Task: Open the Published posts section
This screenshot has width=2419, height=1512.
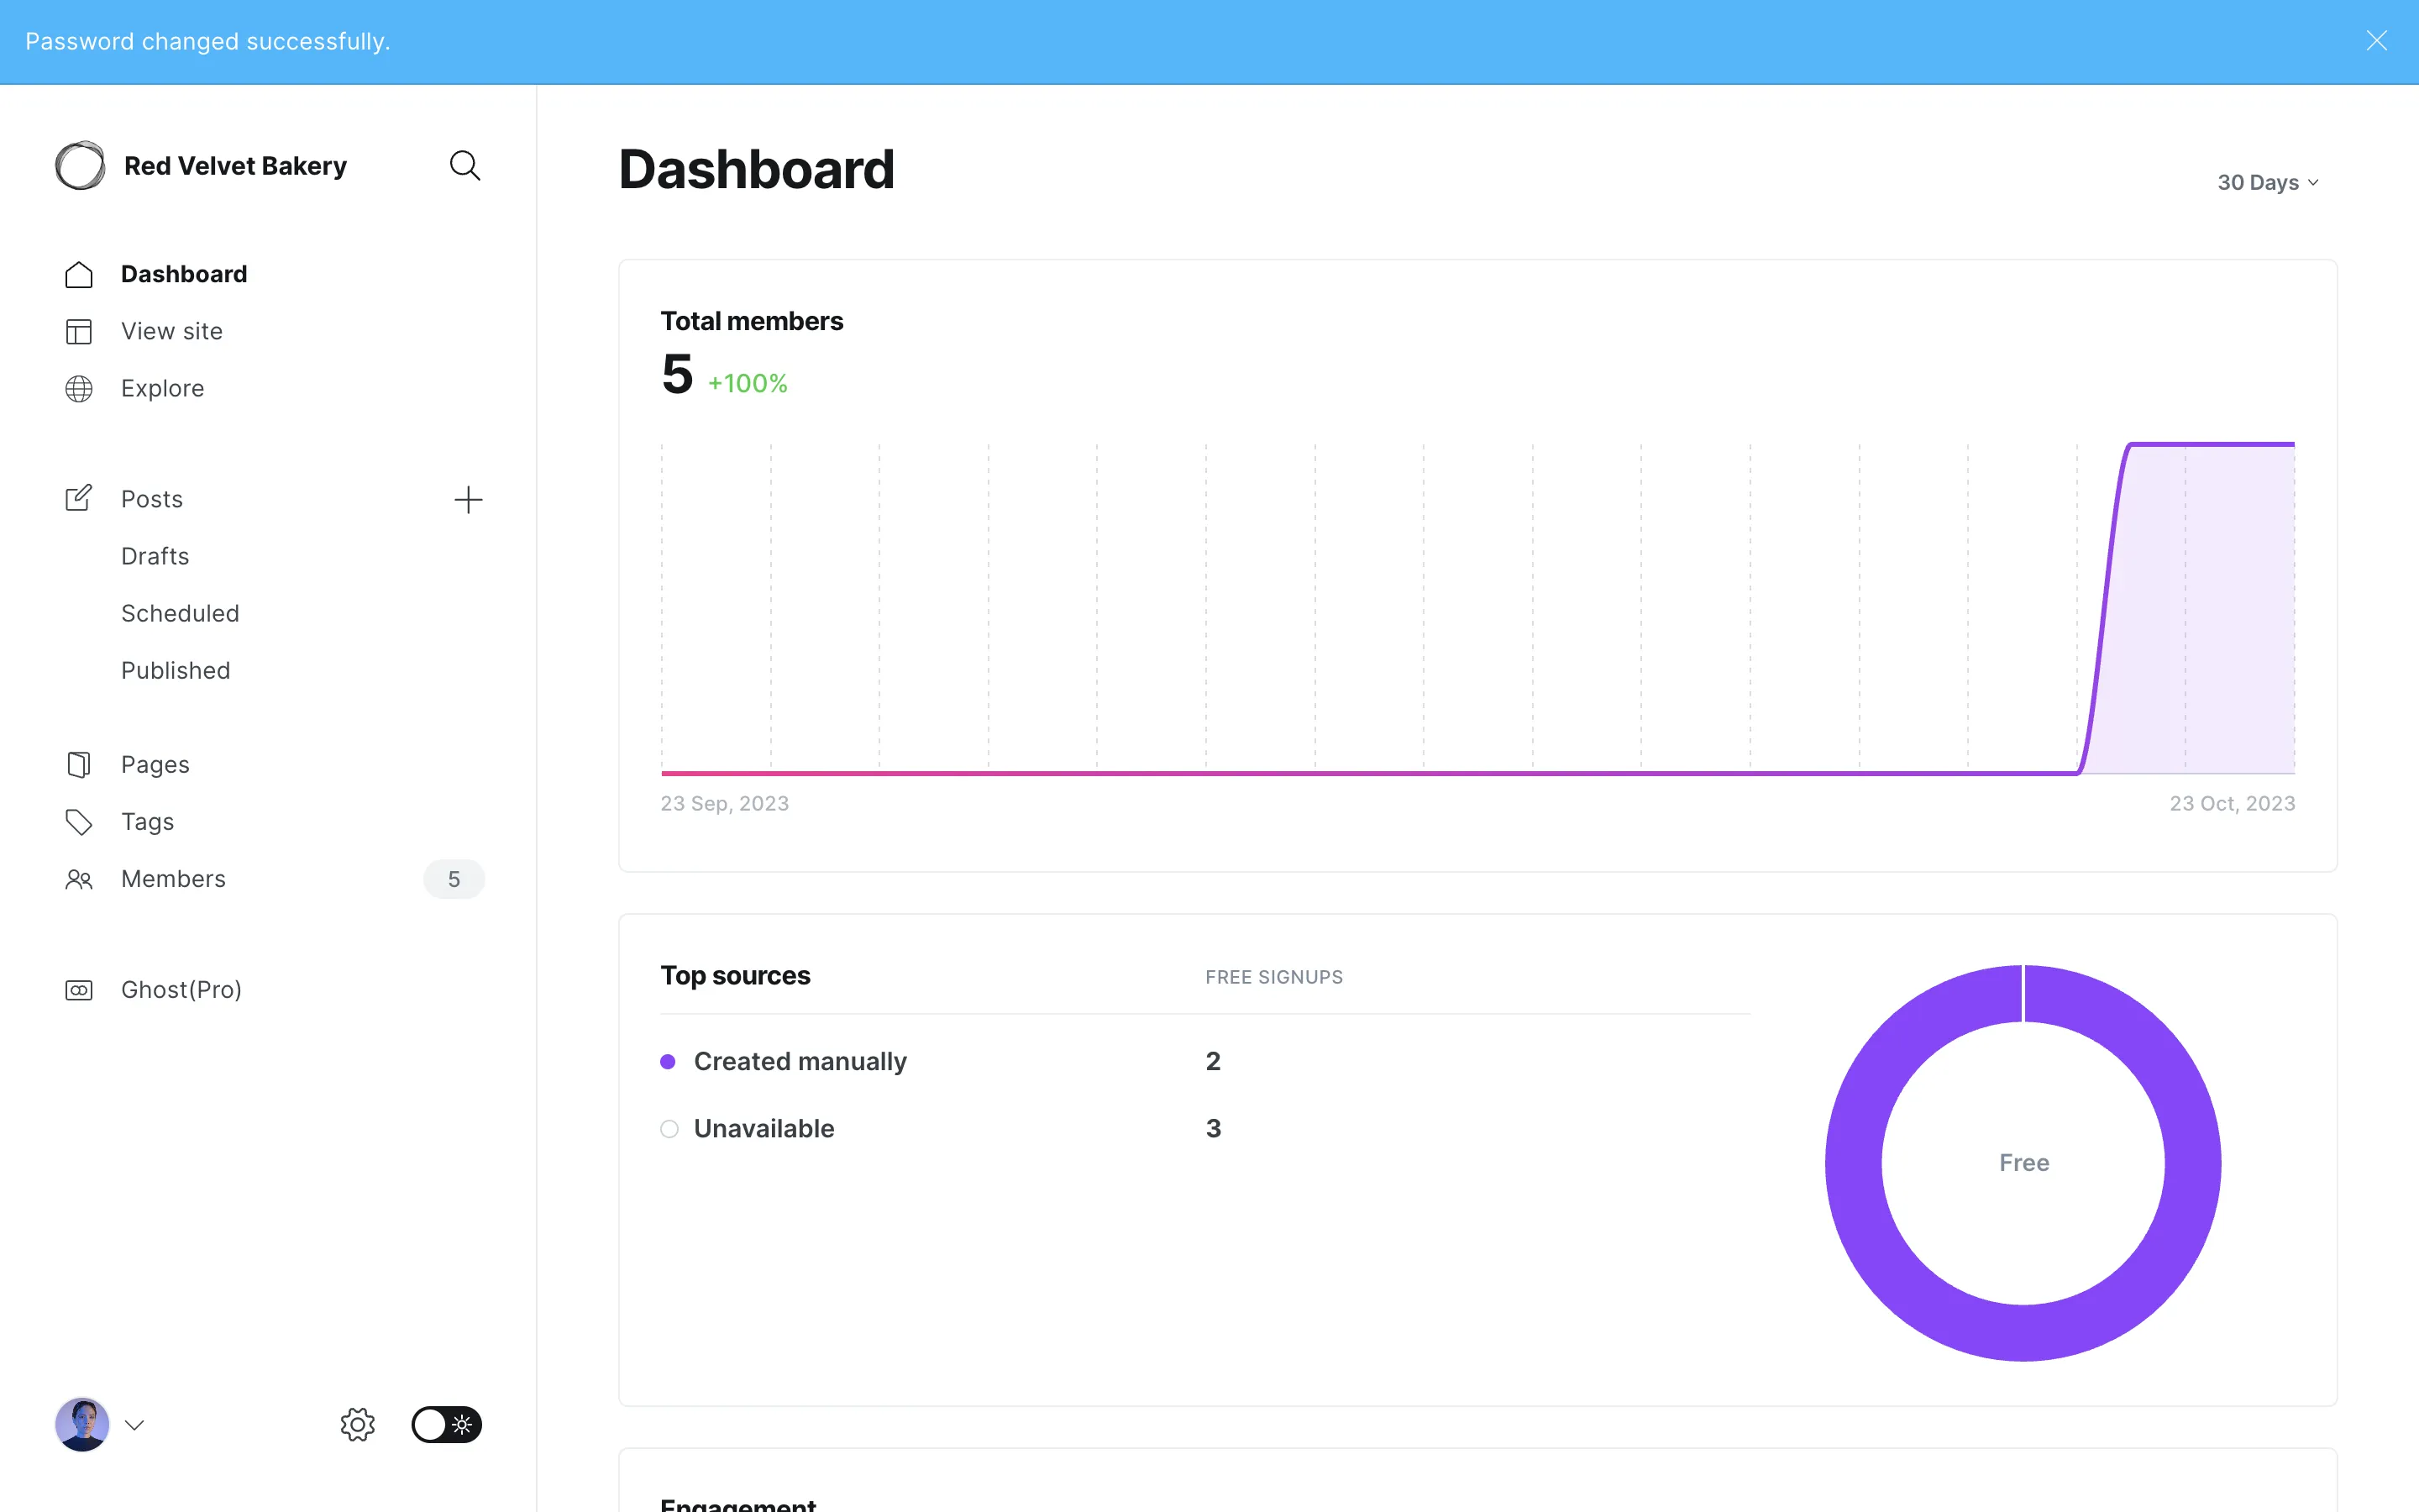Action: (176, 670)
